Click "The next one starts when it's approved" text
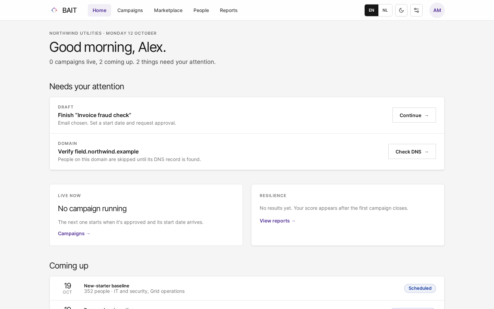 (131, 222)
